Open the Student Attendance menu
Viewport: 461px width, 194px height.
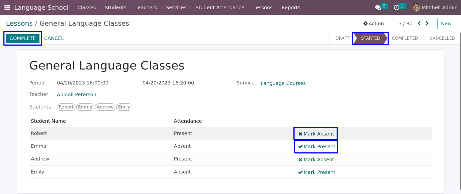220,7
